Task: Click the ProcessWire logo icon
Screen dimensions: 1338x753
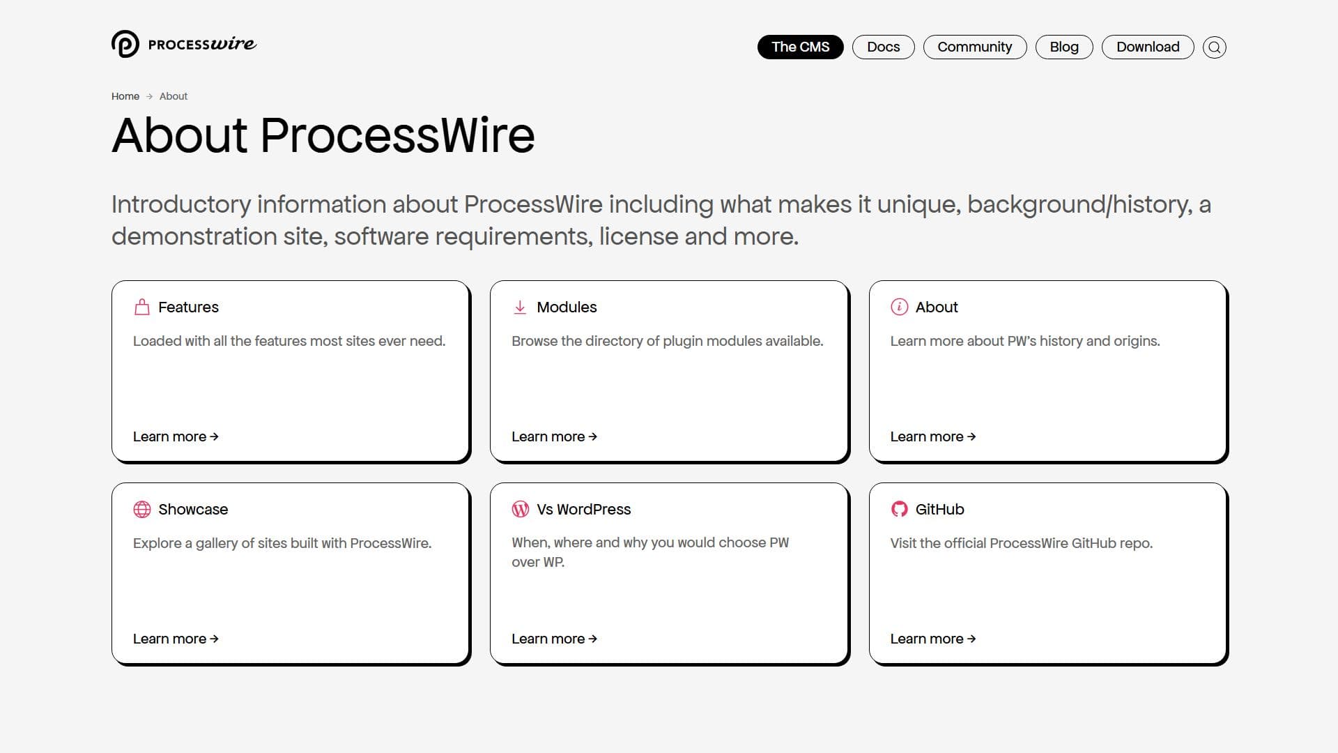Action: tap(125, 44)
